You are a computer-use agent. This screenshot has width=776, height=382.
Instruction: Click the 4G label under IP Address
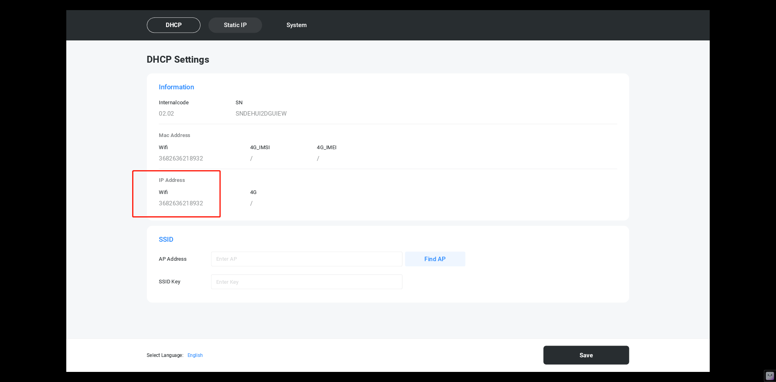tap(253, 192)
